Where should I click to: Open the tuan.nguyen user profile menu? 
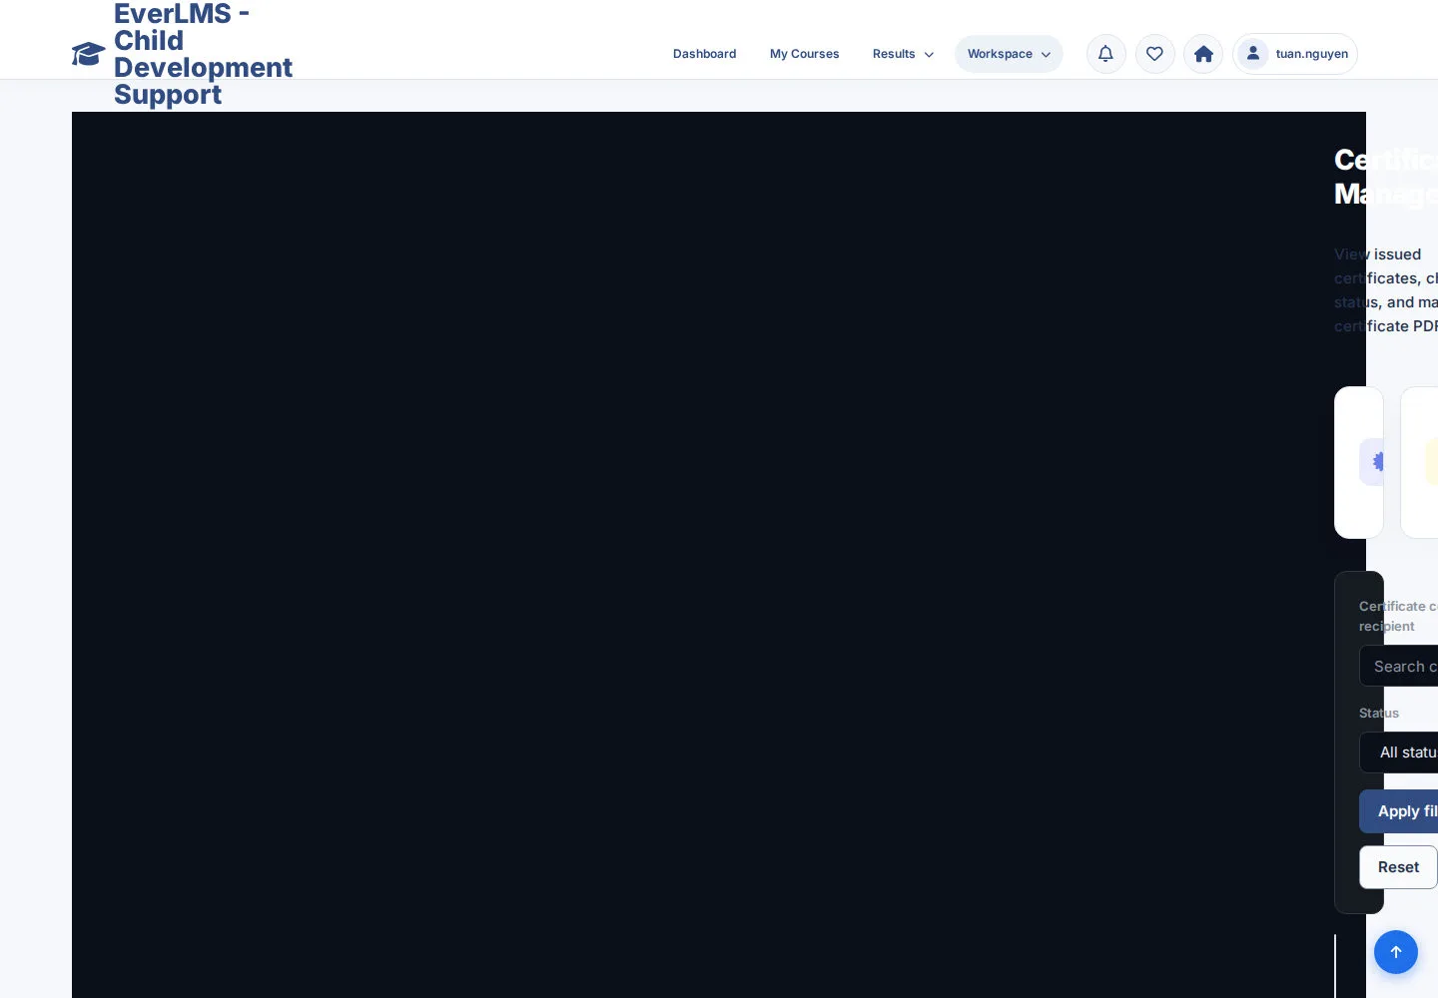(x=1295, y=54)
